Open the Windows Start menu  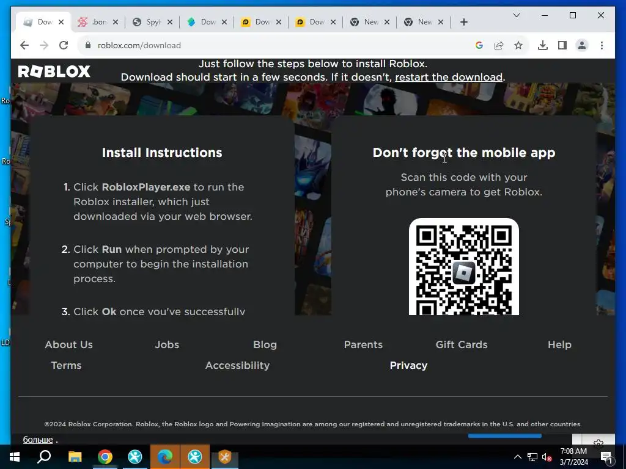(x=15, y=457)
